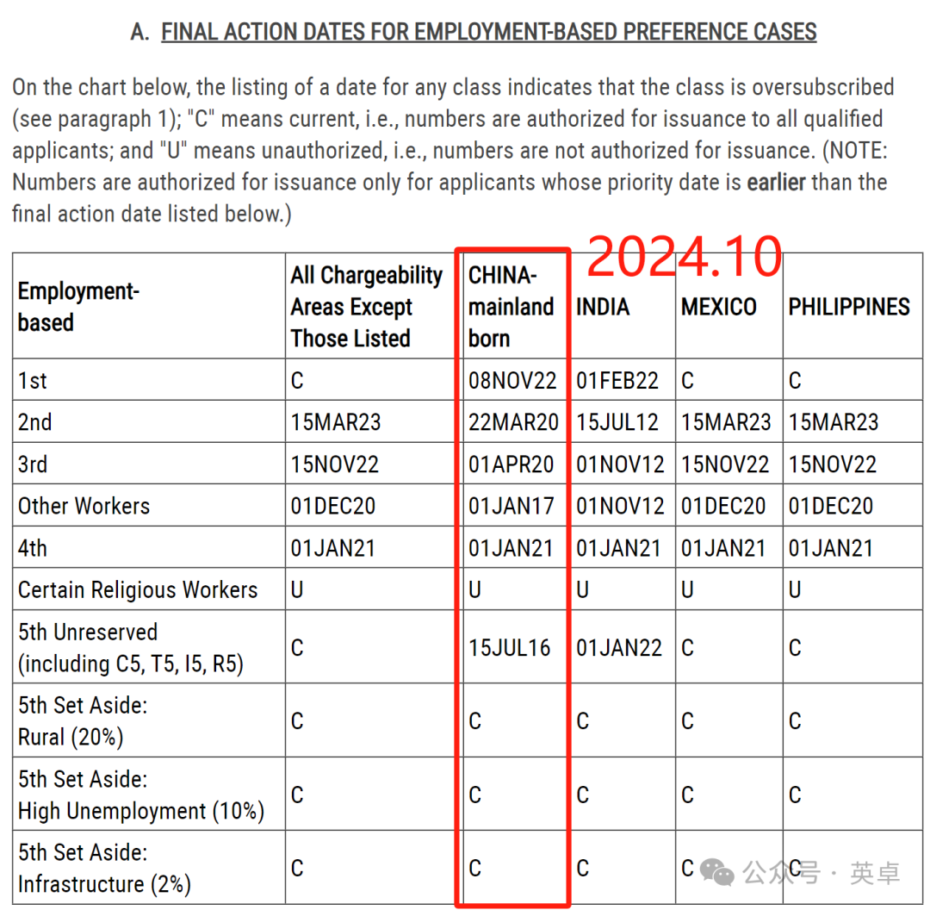Viewport: 930px width, 910px height.
Task: Click the '5th Set Aside: Rural (20%)' label
Action: coord(83,721)
